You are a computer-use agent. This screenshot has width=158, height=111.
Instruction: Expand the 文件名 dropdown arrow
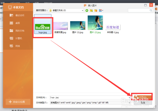[x=129, y=97]
